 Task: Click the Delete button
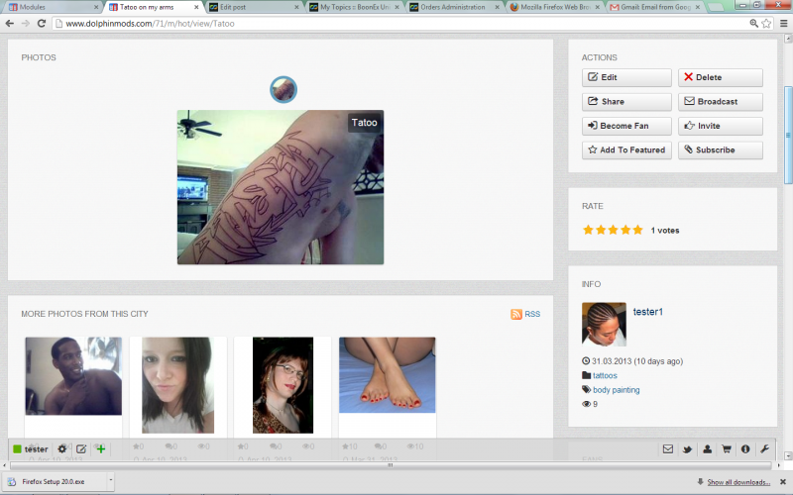click(x=721, y=77)
